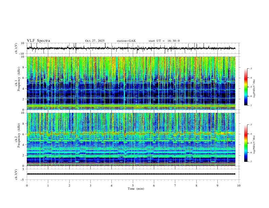The width and height of the screenshot is (269, 208).
Task: Click the ch.2 spectrogram panel
Action: (131, 139)
